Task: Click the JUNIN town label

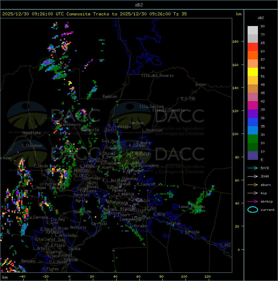Action: (123, 203)
